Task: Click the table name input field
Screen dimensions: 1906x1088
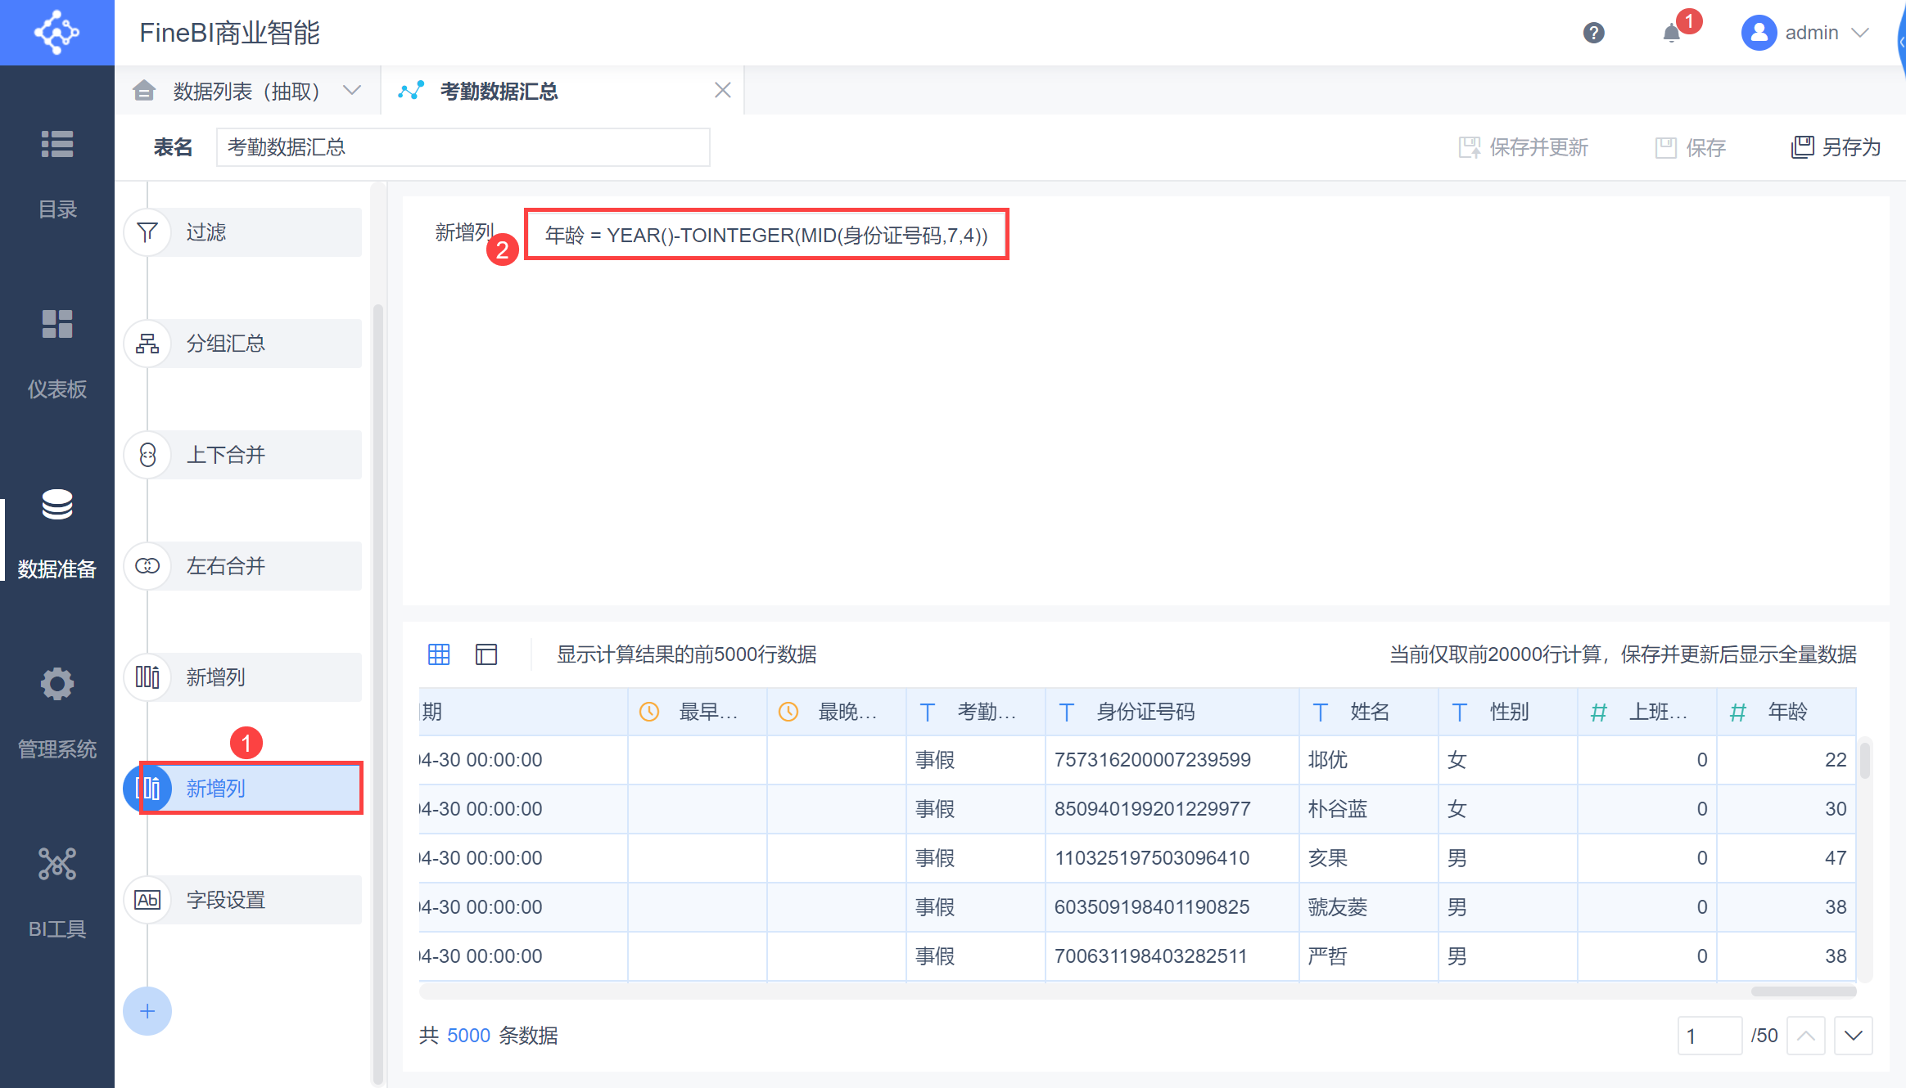Action: [463, 147]
